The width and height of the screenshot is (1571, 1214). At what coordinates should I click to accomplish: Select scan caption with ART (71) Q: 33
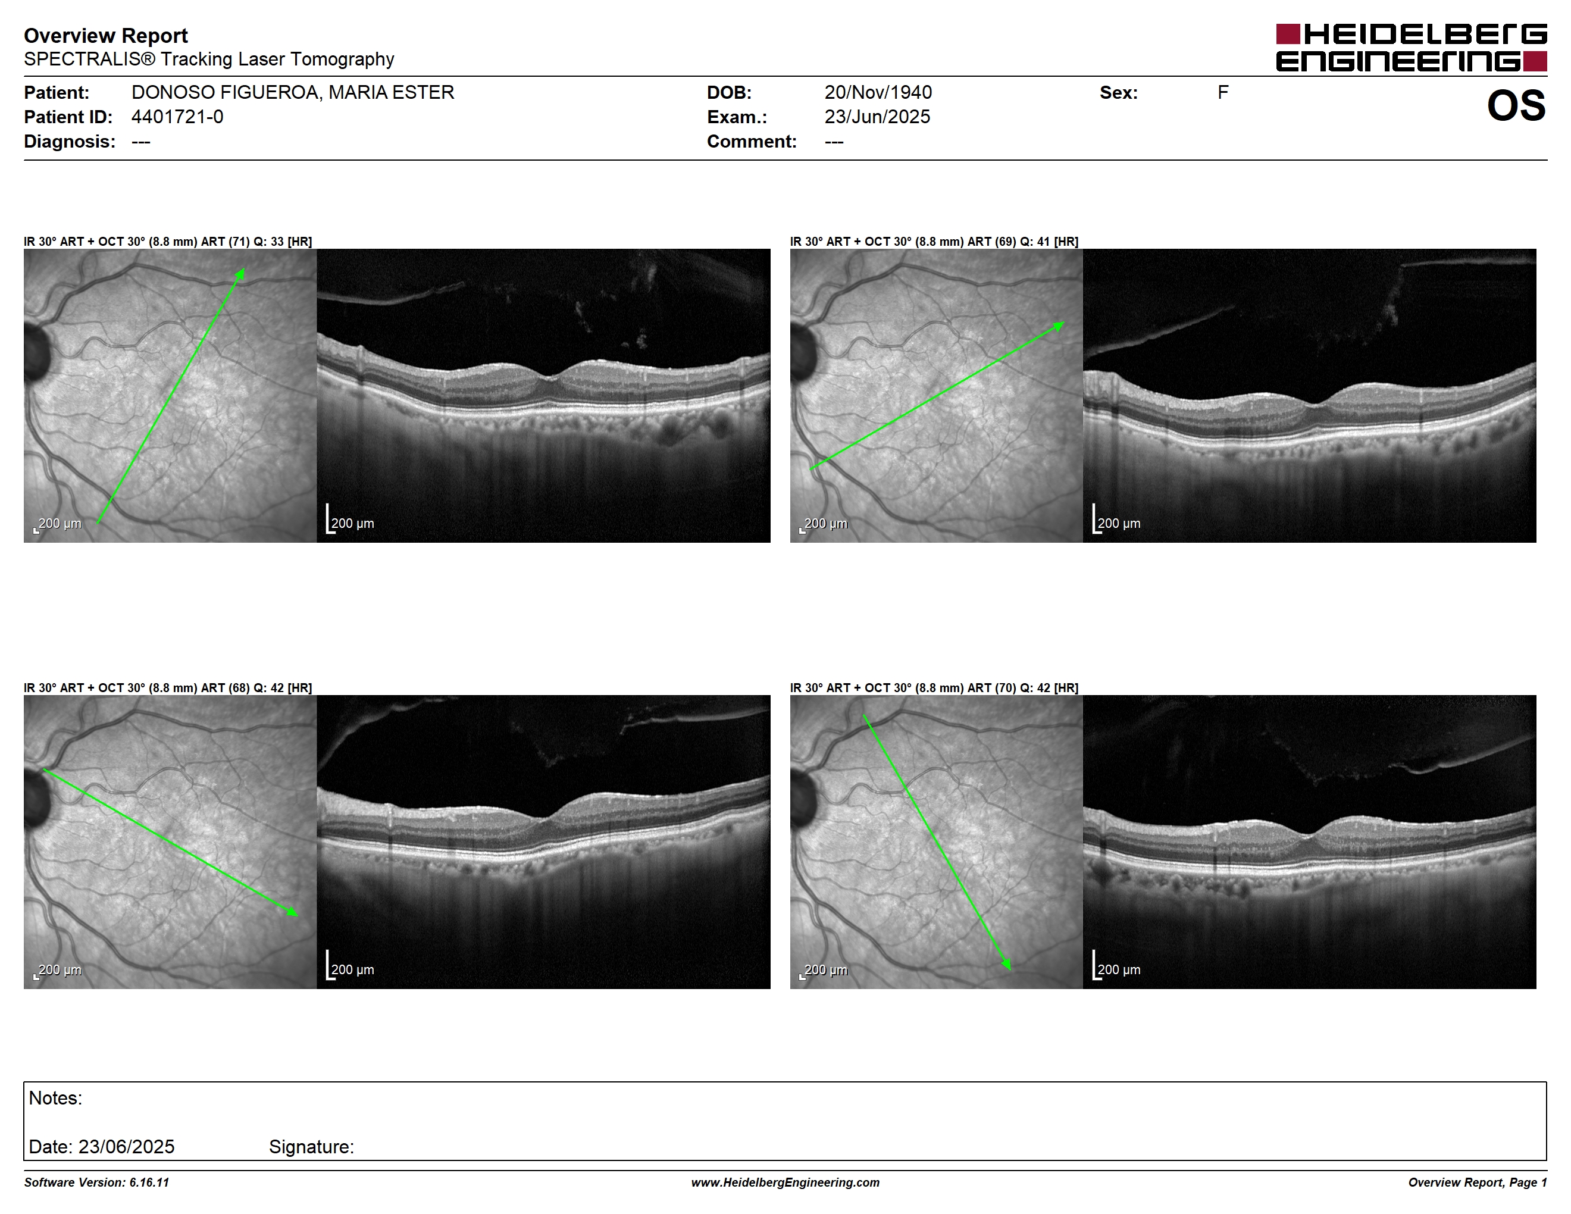tap(168, 242)
